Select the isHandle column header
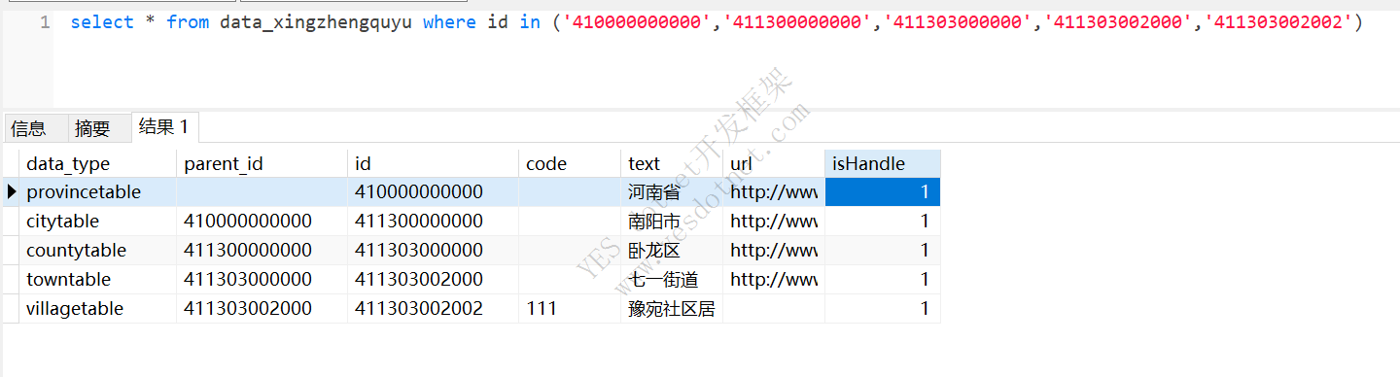Screen dimensions: 1400x377 click(882, 163)
